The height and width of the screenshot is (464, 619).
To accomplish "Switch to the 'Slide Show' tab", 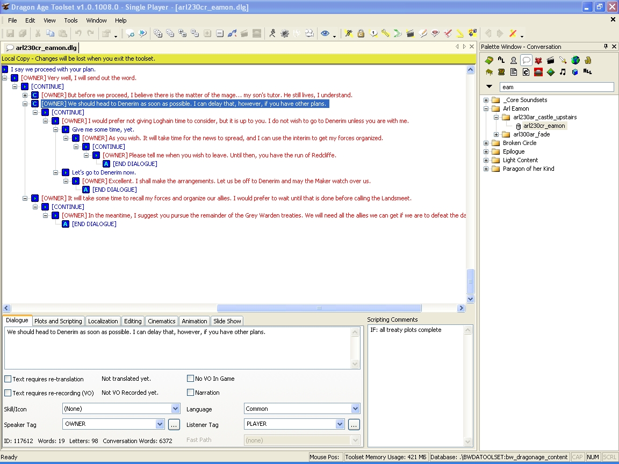I will [227, 321].
